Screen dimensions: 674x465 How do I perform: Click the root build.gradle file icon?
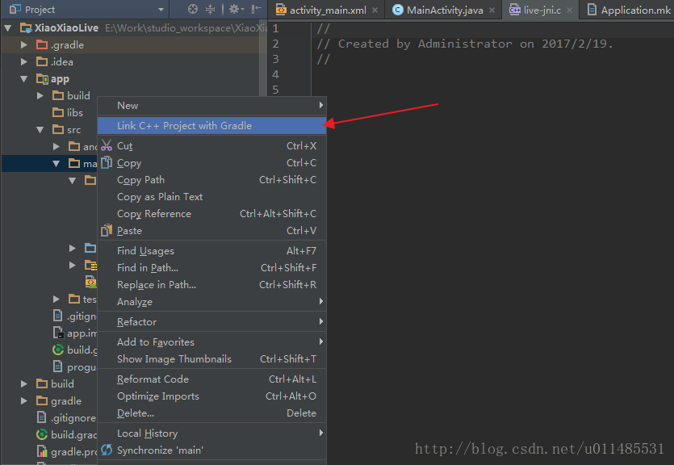42,434
